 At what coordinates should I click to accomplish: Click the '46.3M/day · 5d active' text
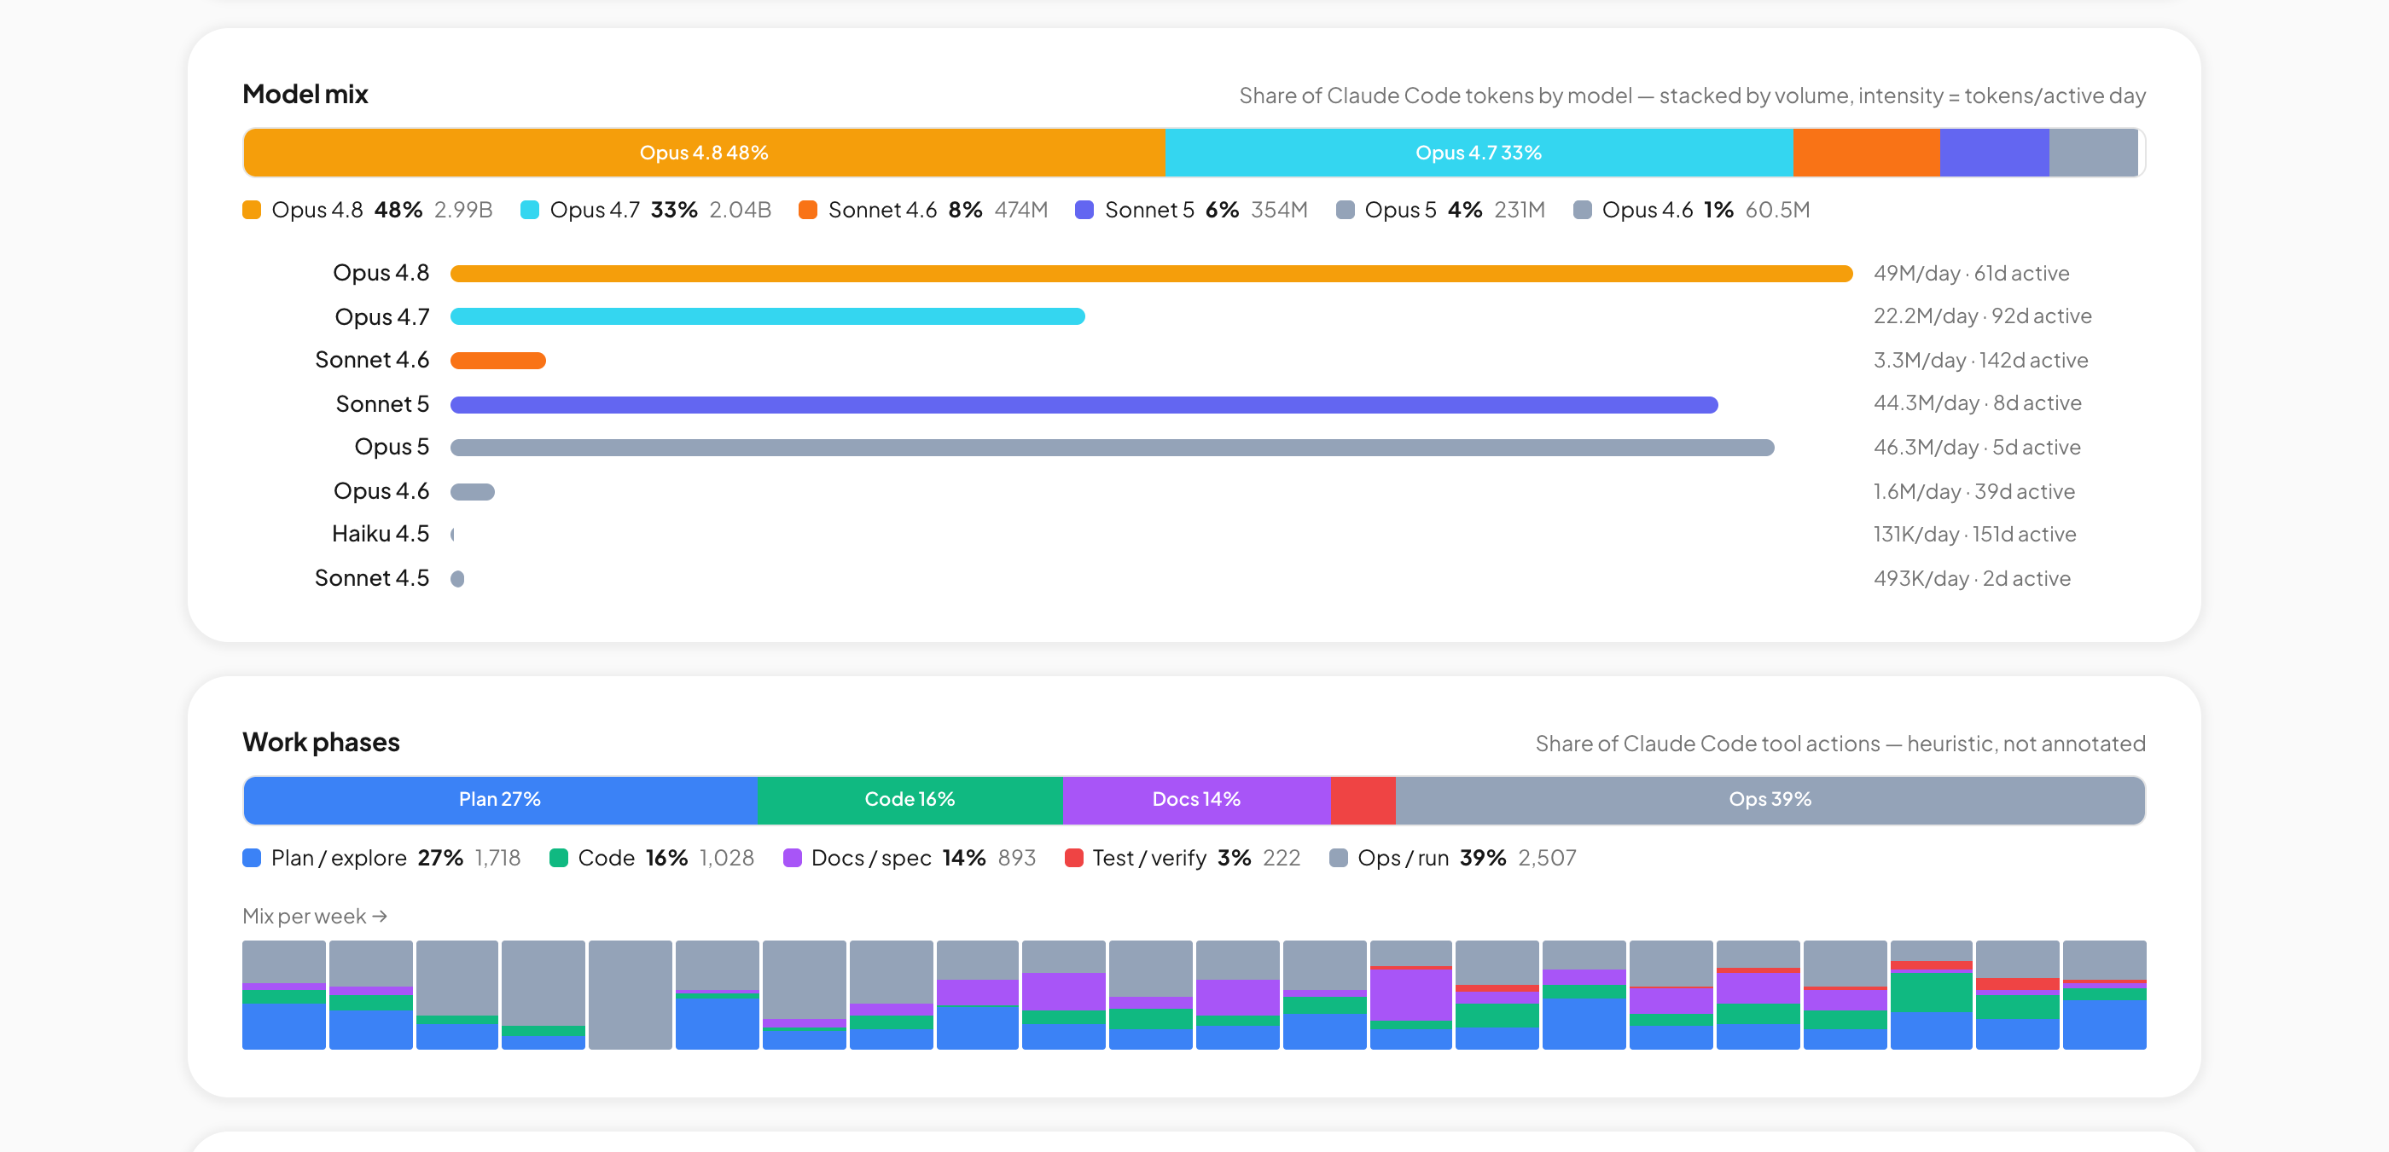point(1976,448)
